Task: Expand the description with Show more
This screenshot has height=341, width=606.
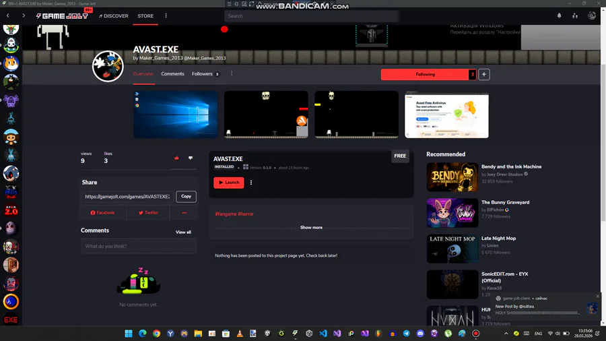Action: (311, 227)
